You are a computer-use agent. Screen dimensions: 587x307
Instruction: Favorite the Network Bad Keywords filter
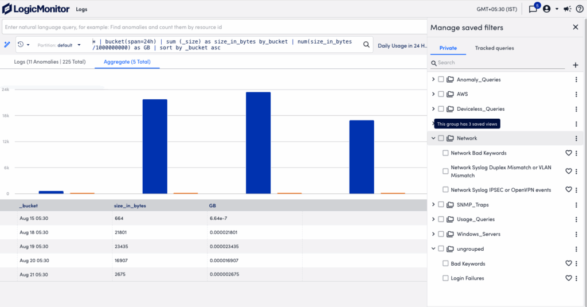[x=569, y=153]
